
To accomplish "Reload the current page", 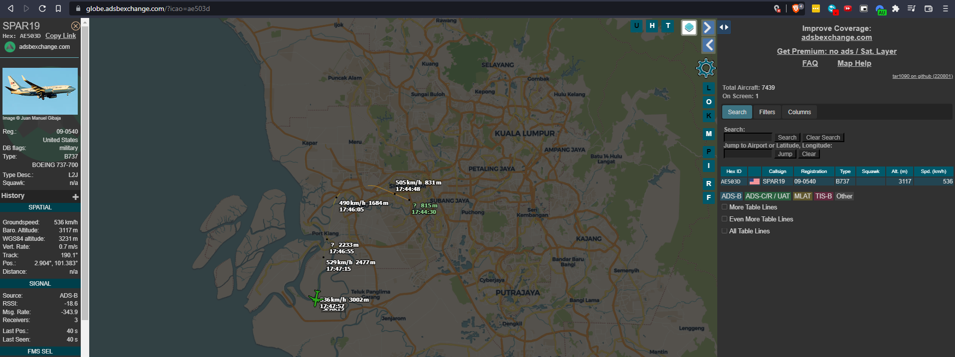I will (x=42, y=8).
